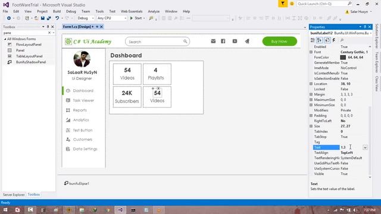Switch Properties panel to Alphabetical view
This screenshot has height=214, width=381.
click(x=319, y=40)
